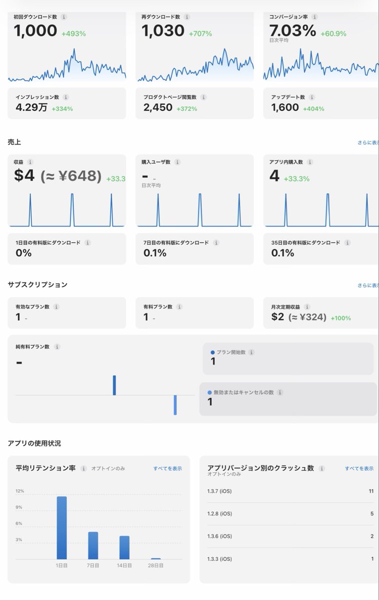The height and width of the screenshot is (600, 379).
Task: View info about 無効またはキャンセルの数
Action: (x=279, y=392)
